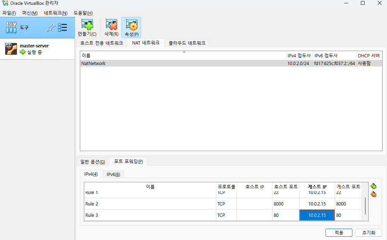The width and height of the screenshot is (387, 240).
Task: Select the NatNetwork row
Action: (x=231, y=63)
